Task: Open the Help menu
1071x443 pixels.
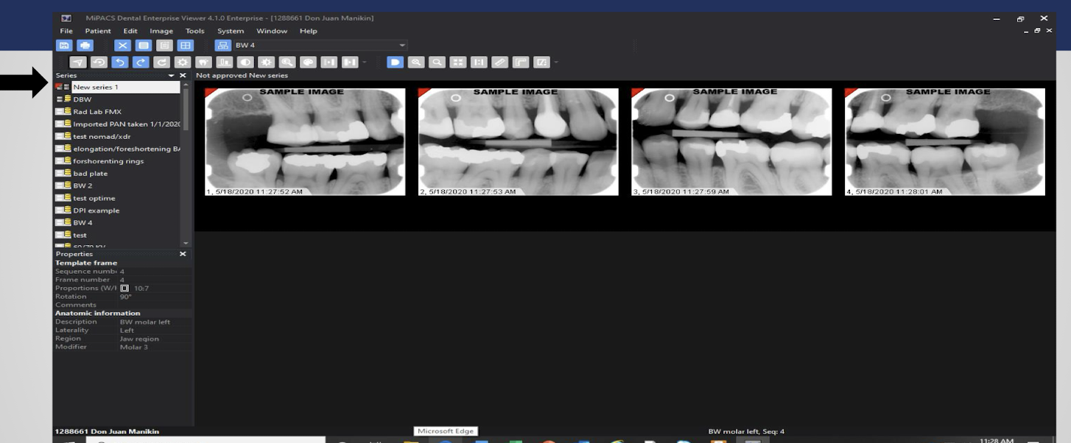Action: (x=309, y=31)
